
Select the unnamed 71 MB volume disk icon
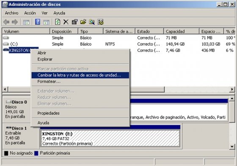pos(6,38)
